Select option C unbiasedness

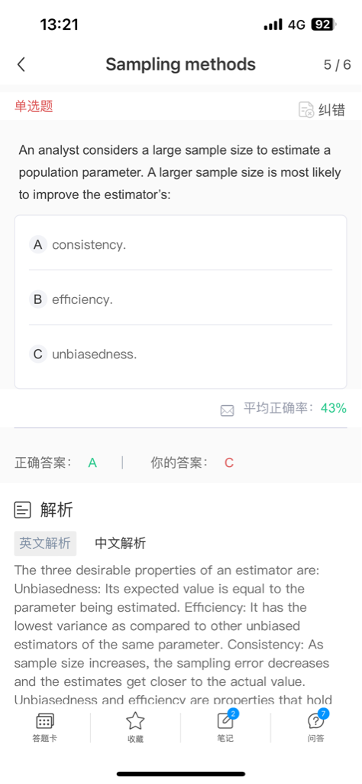pyautogui.click(x=180, y=354)
